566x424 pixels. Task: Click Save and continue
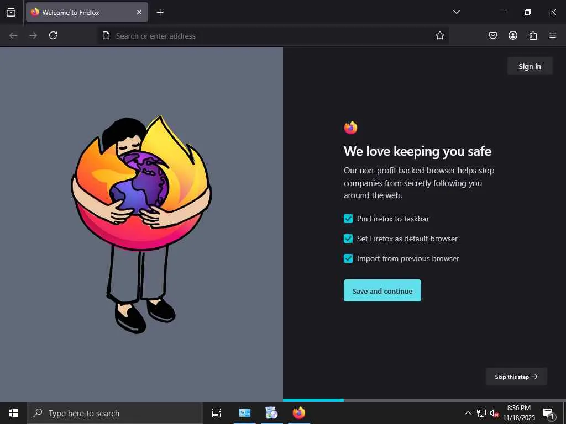pyautogui.click(x=382, y=290)
